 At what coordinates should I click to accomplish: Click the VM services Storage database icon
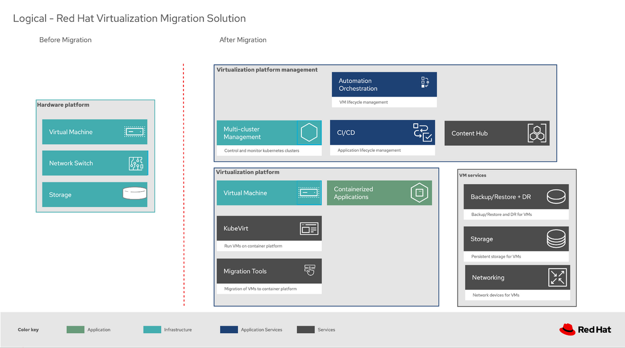pos(556,239)
